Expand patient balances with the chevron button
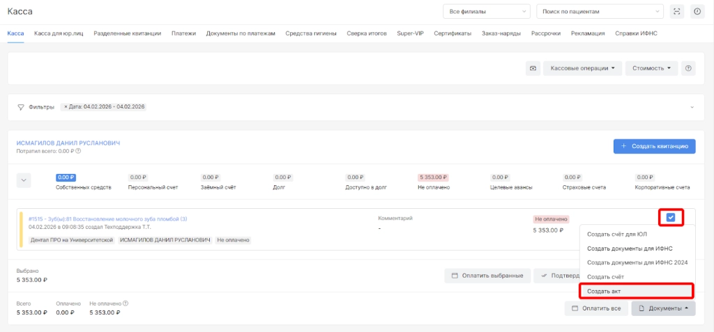Screen dimensions: 714x332 tap(24, 180)
